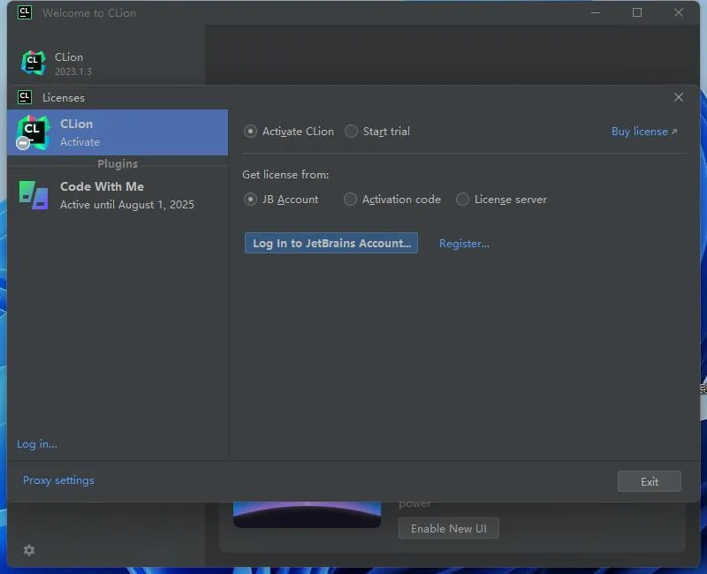707x574 pixels.
Task: Click Log In to JetBrains Account button
Action: point(331,244)
